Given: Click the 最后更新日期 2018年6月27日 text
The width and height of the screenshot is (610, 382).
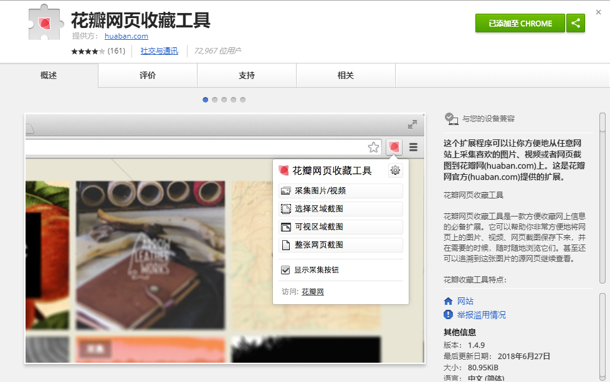Looking at the screenshot, I should [497, 356].
